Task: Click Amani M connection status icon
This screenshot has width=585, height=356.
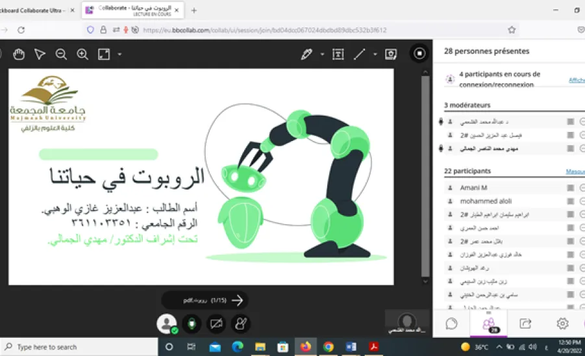Action: point(571,188)
